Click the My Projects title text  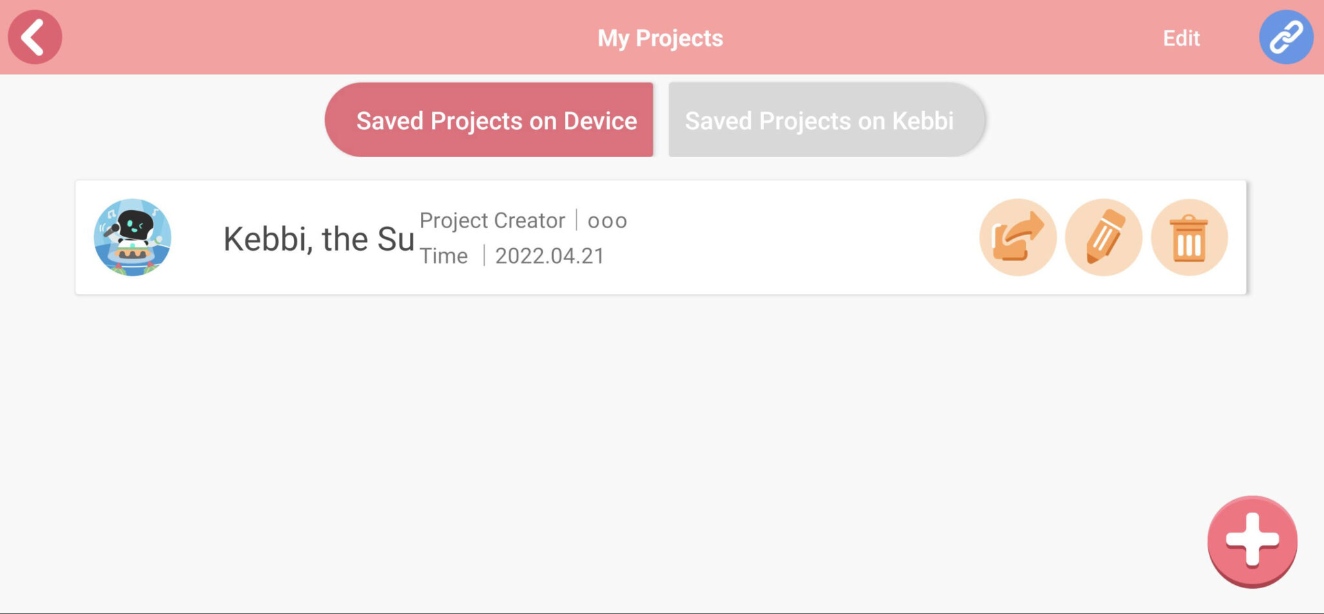[x=661, y=37]
